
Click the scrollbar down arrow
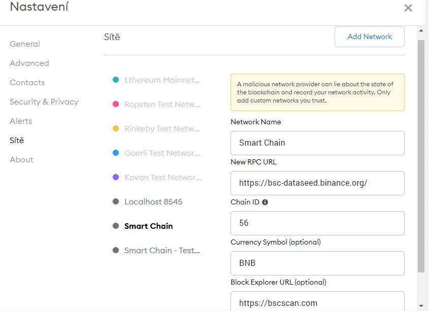coord(421,306)
